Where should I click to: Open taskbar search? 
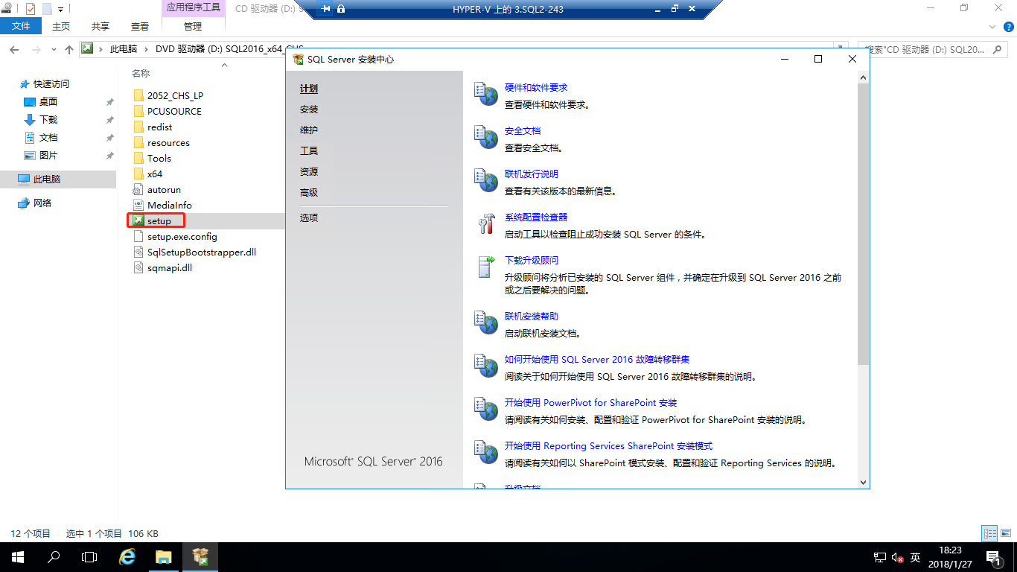tap(54, 556)
